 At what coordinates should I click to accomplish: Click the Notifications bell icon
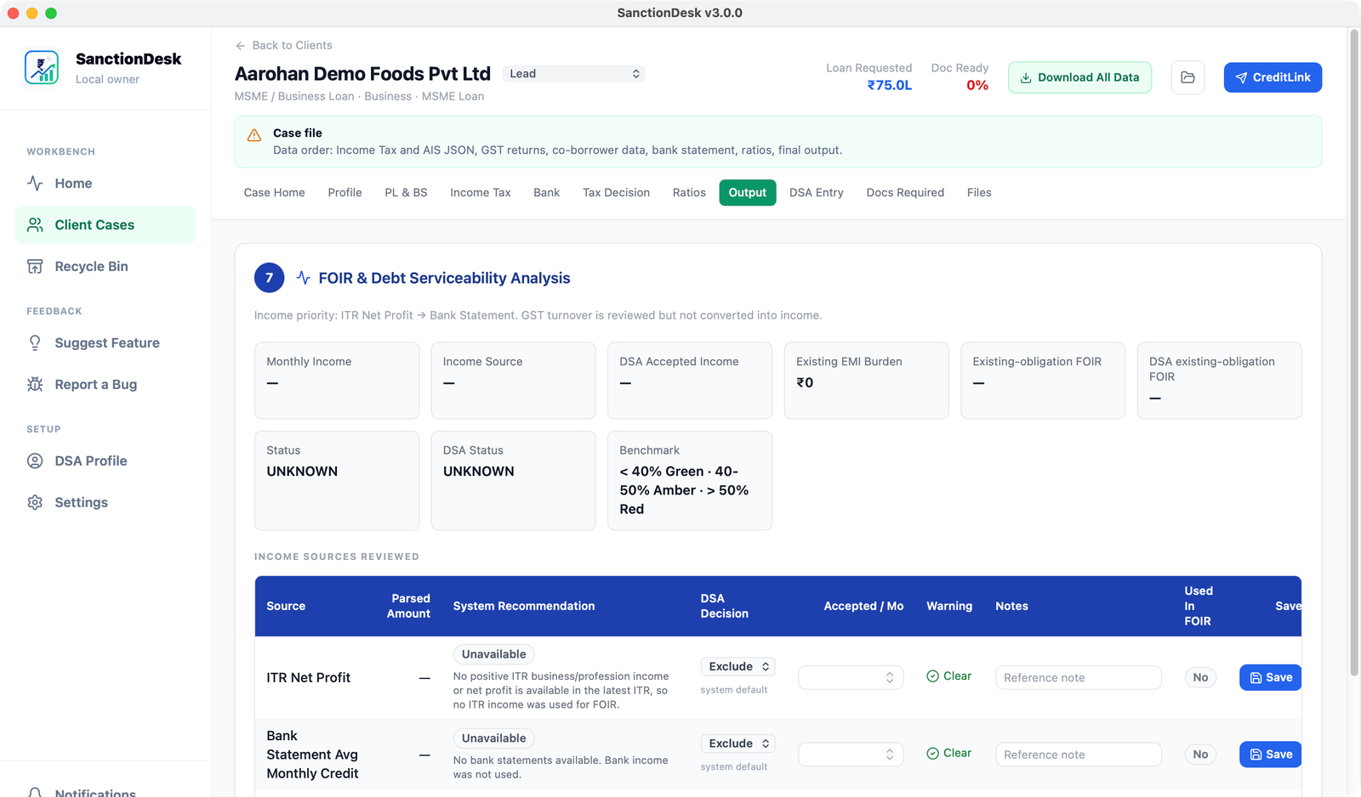click(35, 792)
